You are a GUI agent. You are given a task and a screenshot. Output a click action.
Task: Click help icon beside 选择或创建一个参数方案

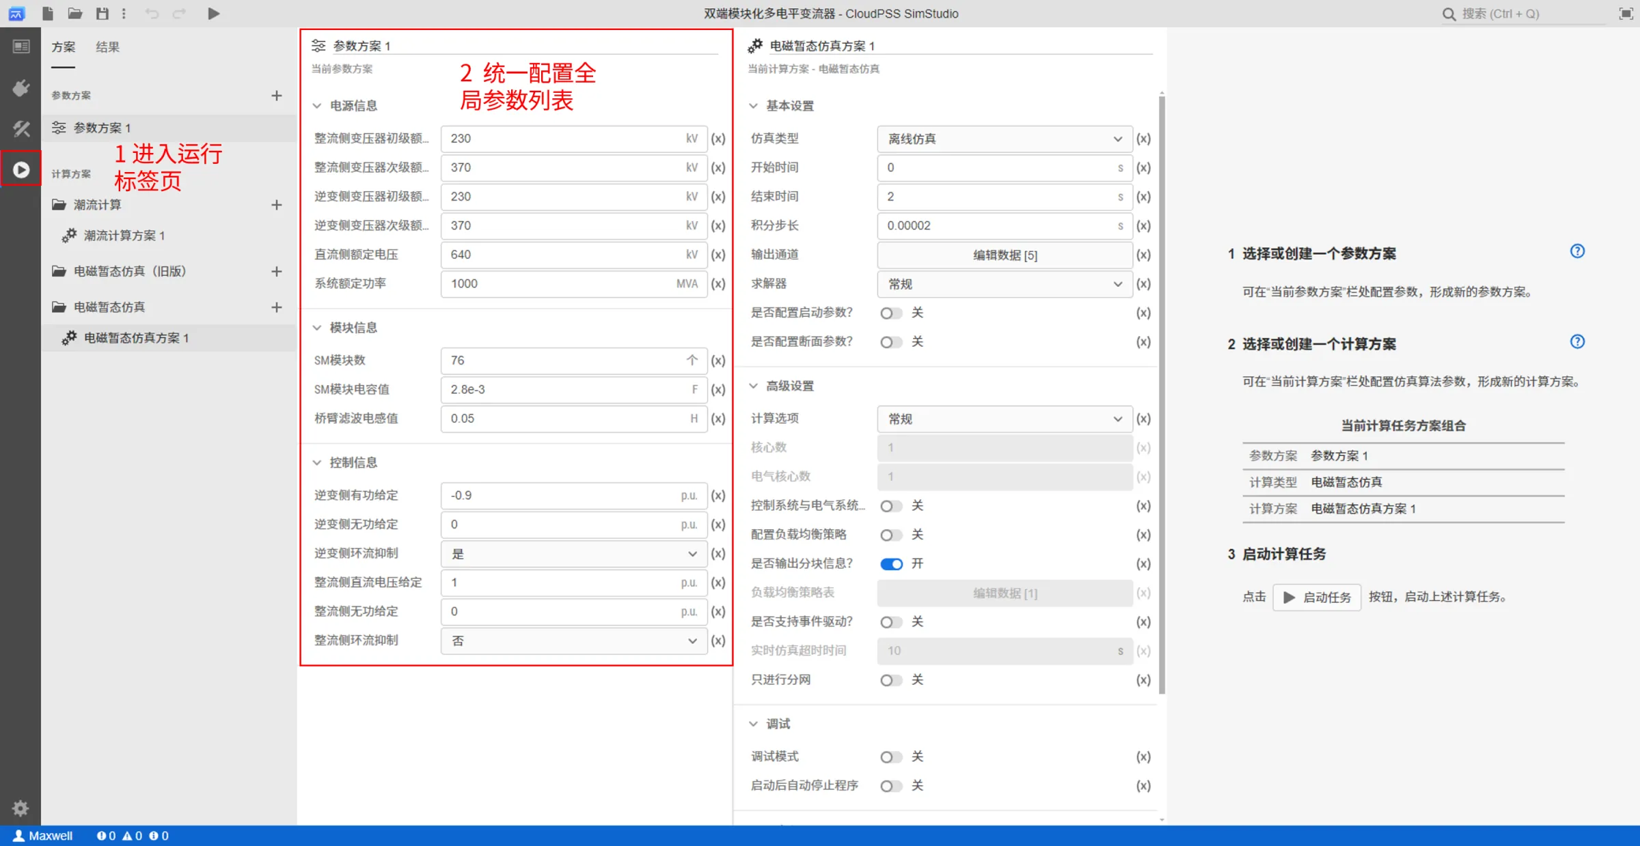point(1577,251)
